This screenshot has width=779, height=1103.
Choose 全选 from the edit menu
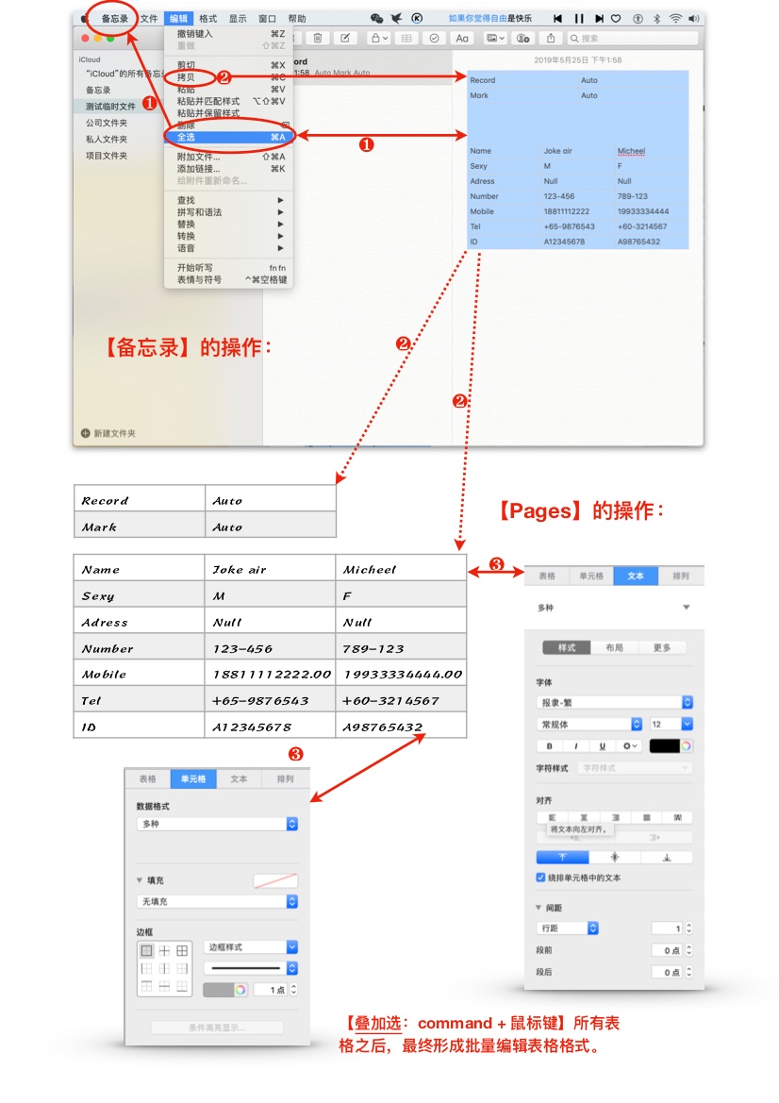tap(228, 137)
